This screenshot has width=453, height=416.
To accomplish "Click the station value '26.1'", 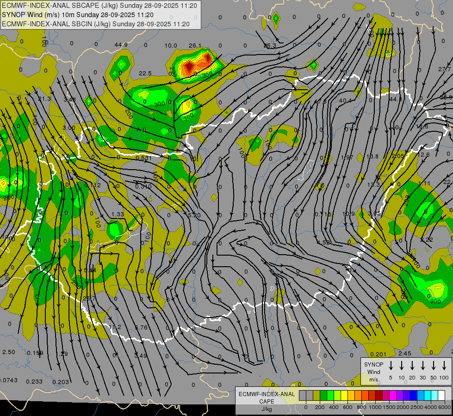I will tap(195, 46).
